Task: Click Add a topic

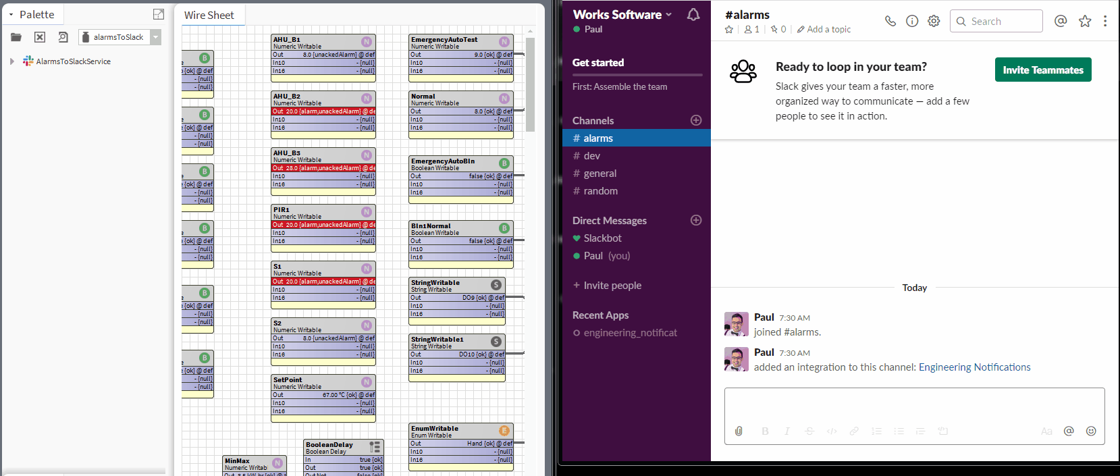Action: coord(824,29)
